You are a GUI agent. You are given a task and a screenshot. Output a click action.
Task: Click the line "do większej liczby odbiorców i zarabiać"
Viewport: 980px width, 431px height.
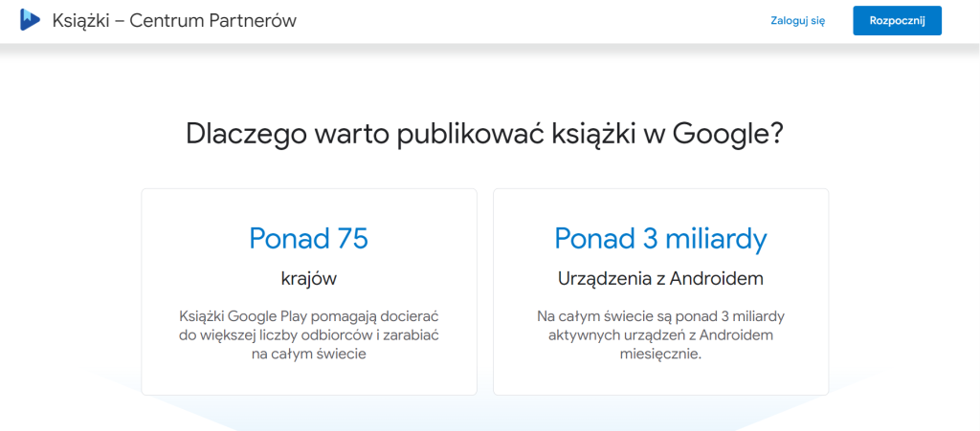308,334
